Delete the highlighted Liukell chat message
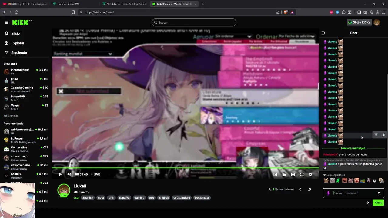Screen dimensions: 388x218 (383, 135)
